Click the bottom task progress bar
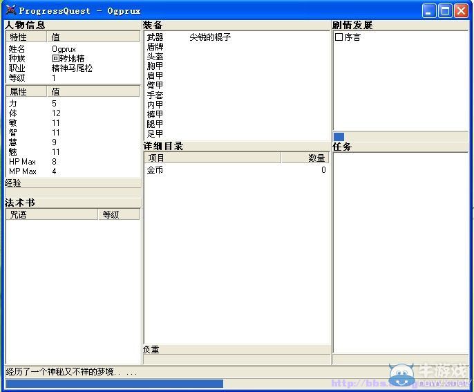 coord(237,384)
